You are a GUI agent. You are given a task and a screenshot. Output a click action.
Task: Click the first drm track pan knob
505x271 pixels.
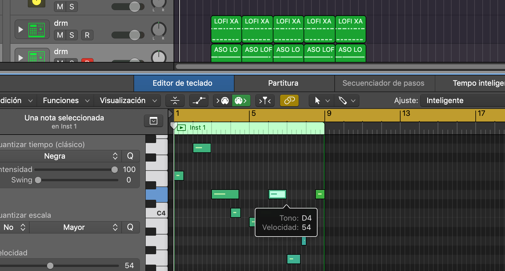tap(159, 29)
